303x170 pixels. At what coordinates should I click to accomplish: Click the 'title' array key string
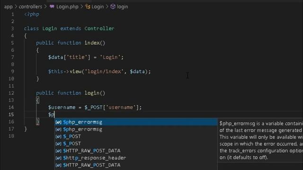77,57
